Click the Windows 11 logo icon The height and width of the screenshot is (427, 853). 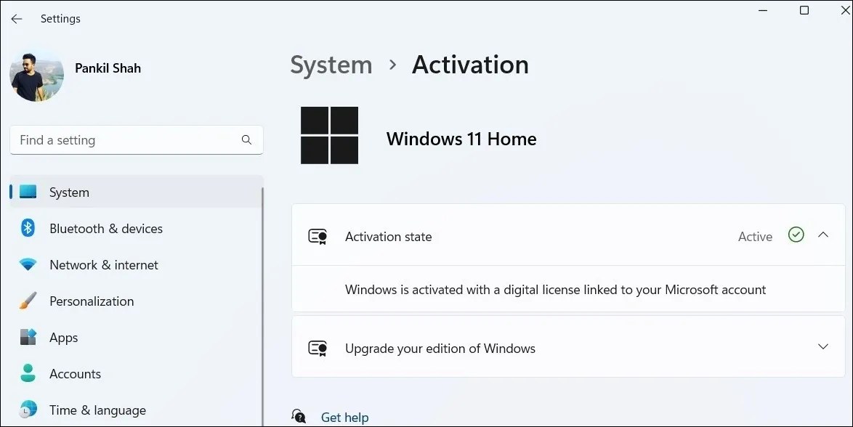pyautogui.click(x=329, y=136)
